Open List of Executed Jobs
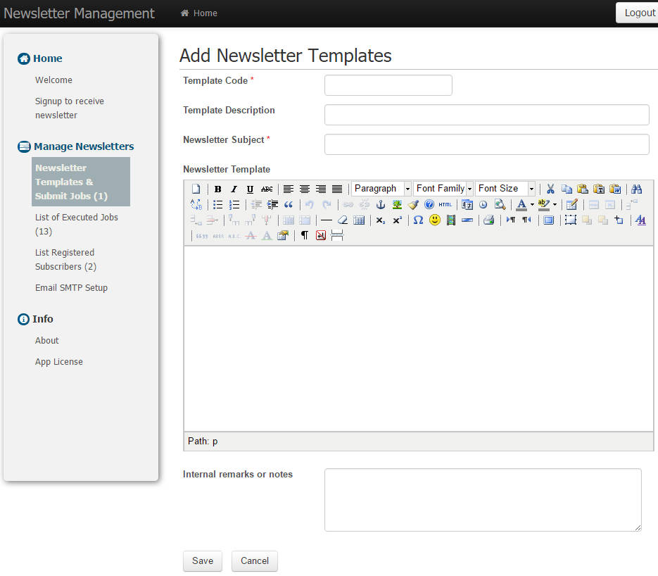Image resolution: width=658 pixels, height=576 pixels. [x=77, y=224]
